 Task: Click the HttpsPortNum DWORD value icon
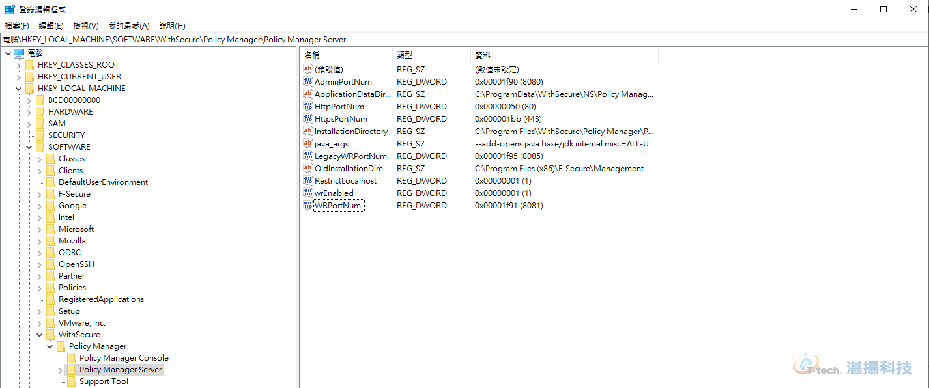[x=308, y=119]
